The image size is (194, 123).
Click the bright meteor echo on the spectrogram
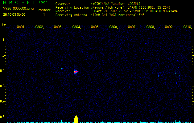[x=76, y=72]
